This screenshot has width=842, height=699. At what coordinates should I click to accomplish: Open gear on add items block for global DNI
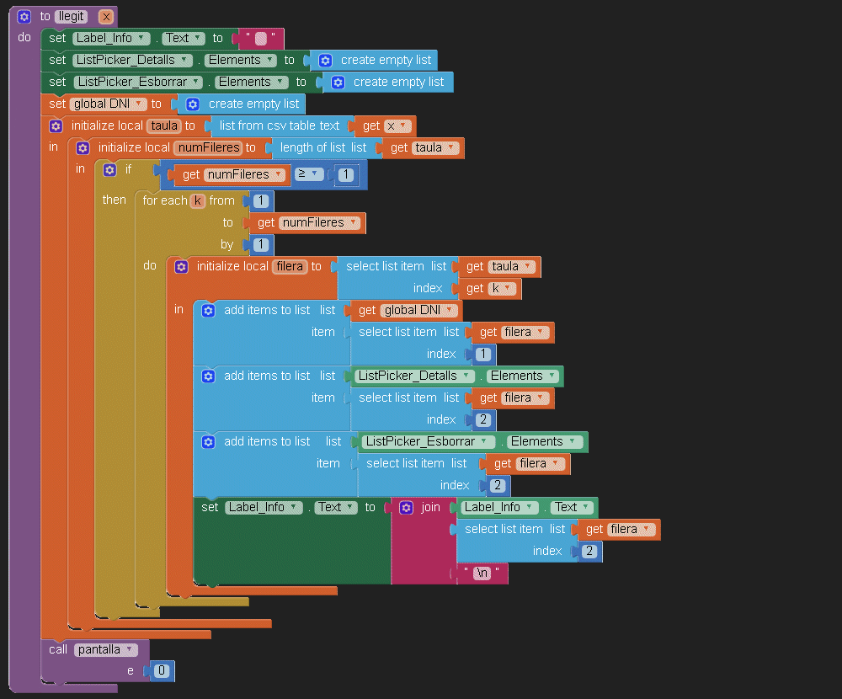[208, 310]
